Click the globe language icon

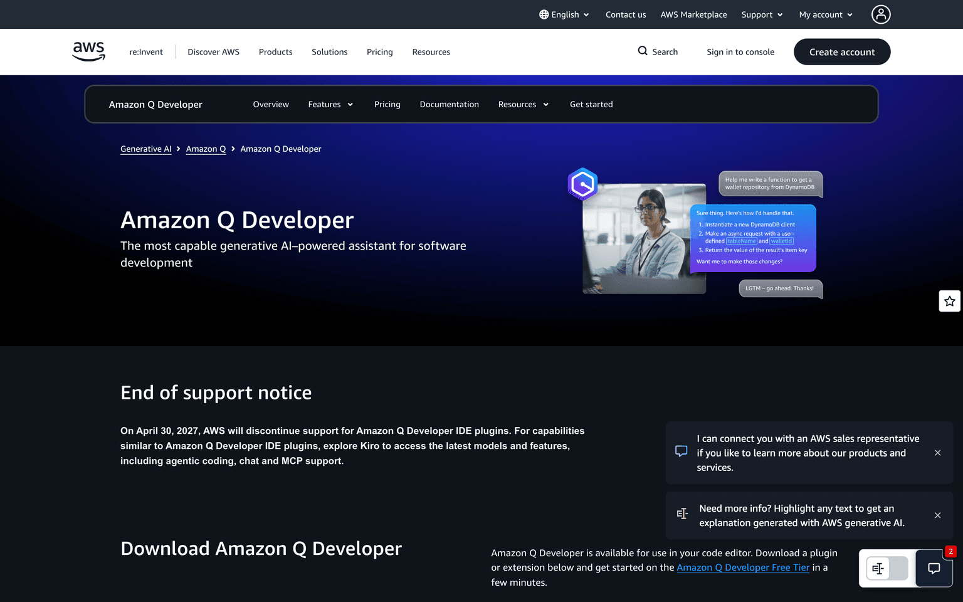544,14
